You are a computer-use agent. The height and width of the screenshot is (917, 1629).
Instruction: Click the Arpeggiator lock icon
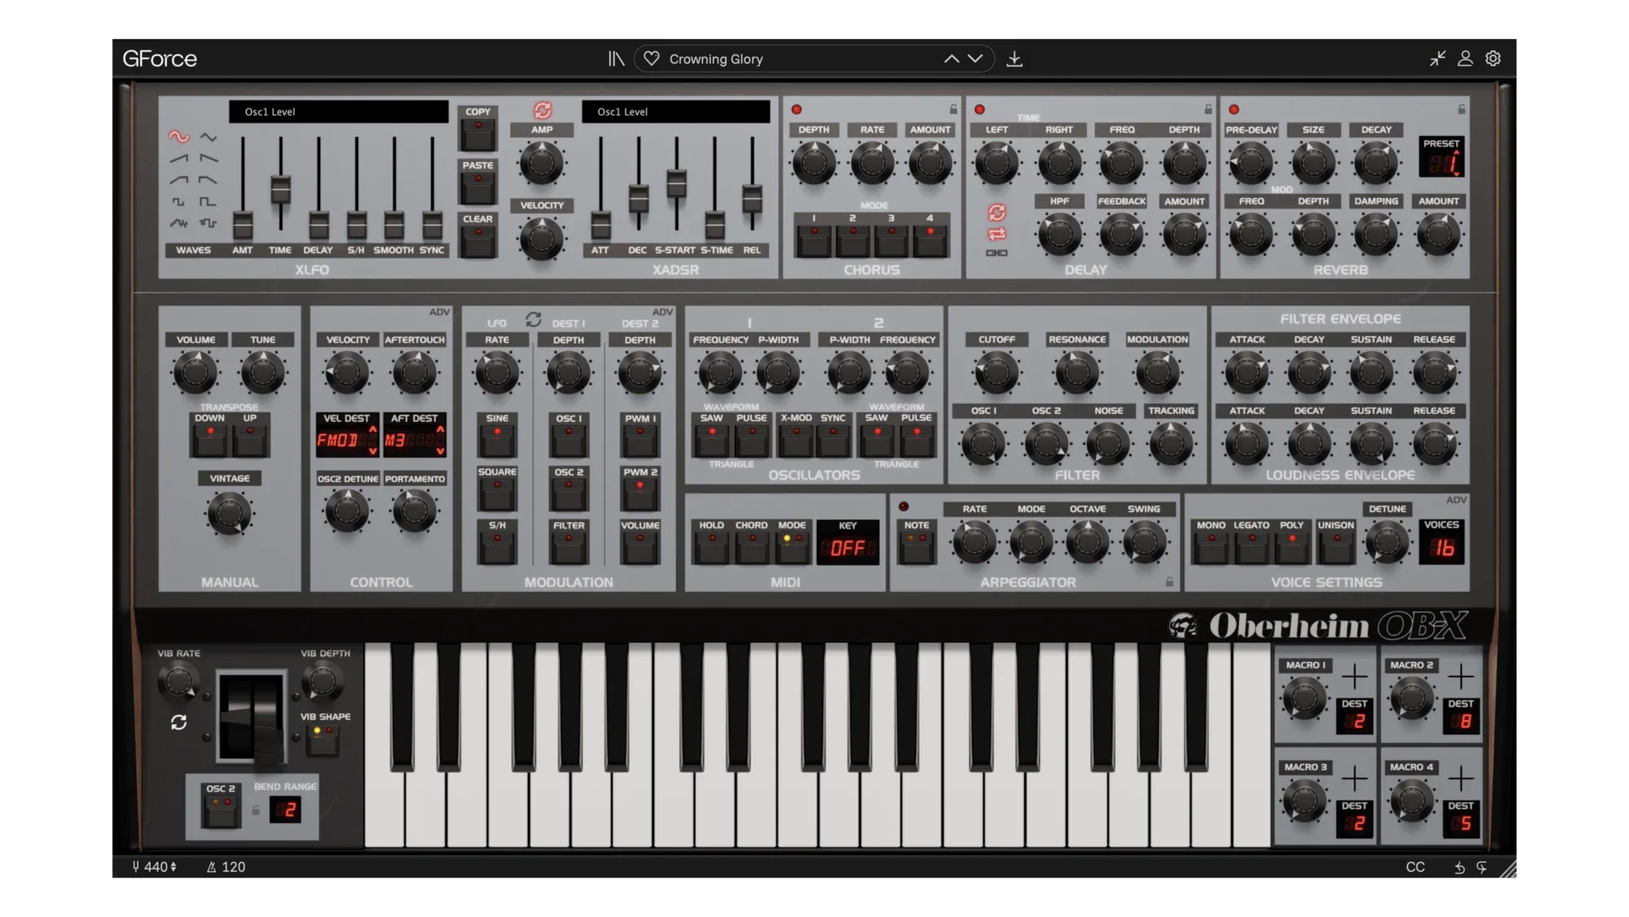click(x=1169, y=581)
